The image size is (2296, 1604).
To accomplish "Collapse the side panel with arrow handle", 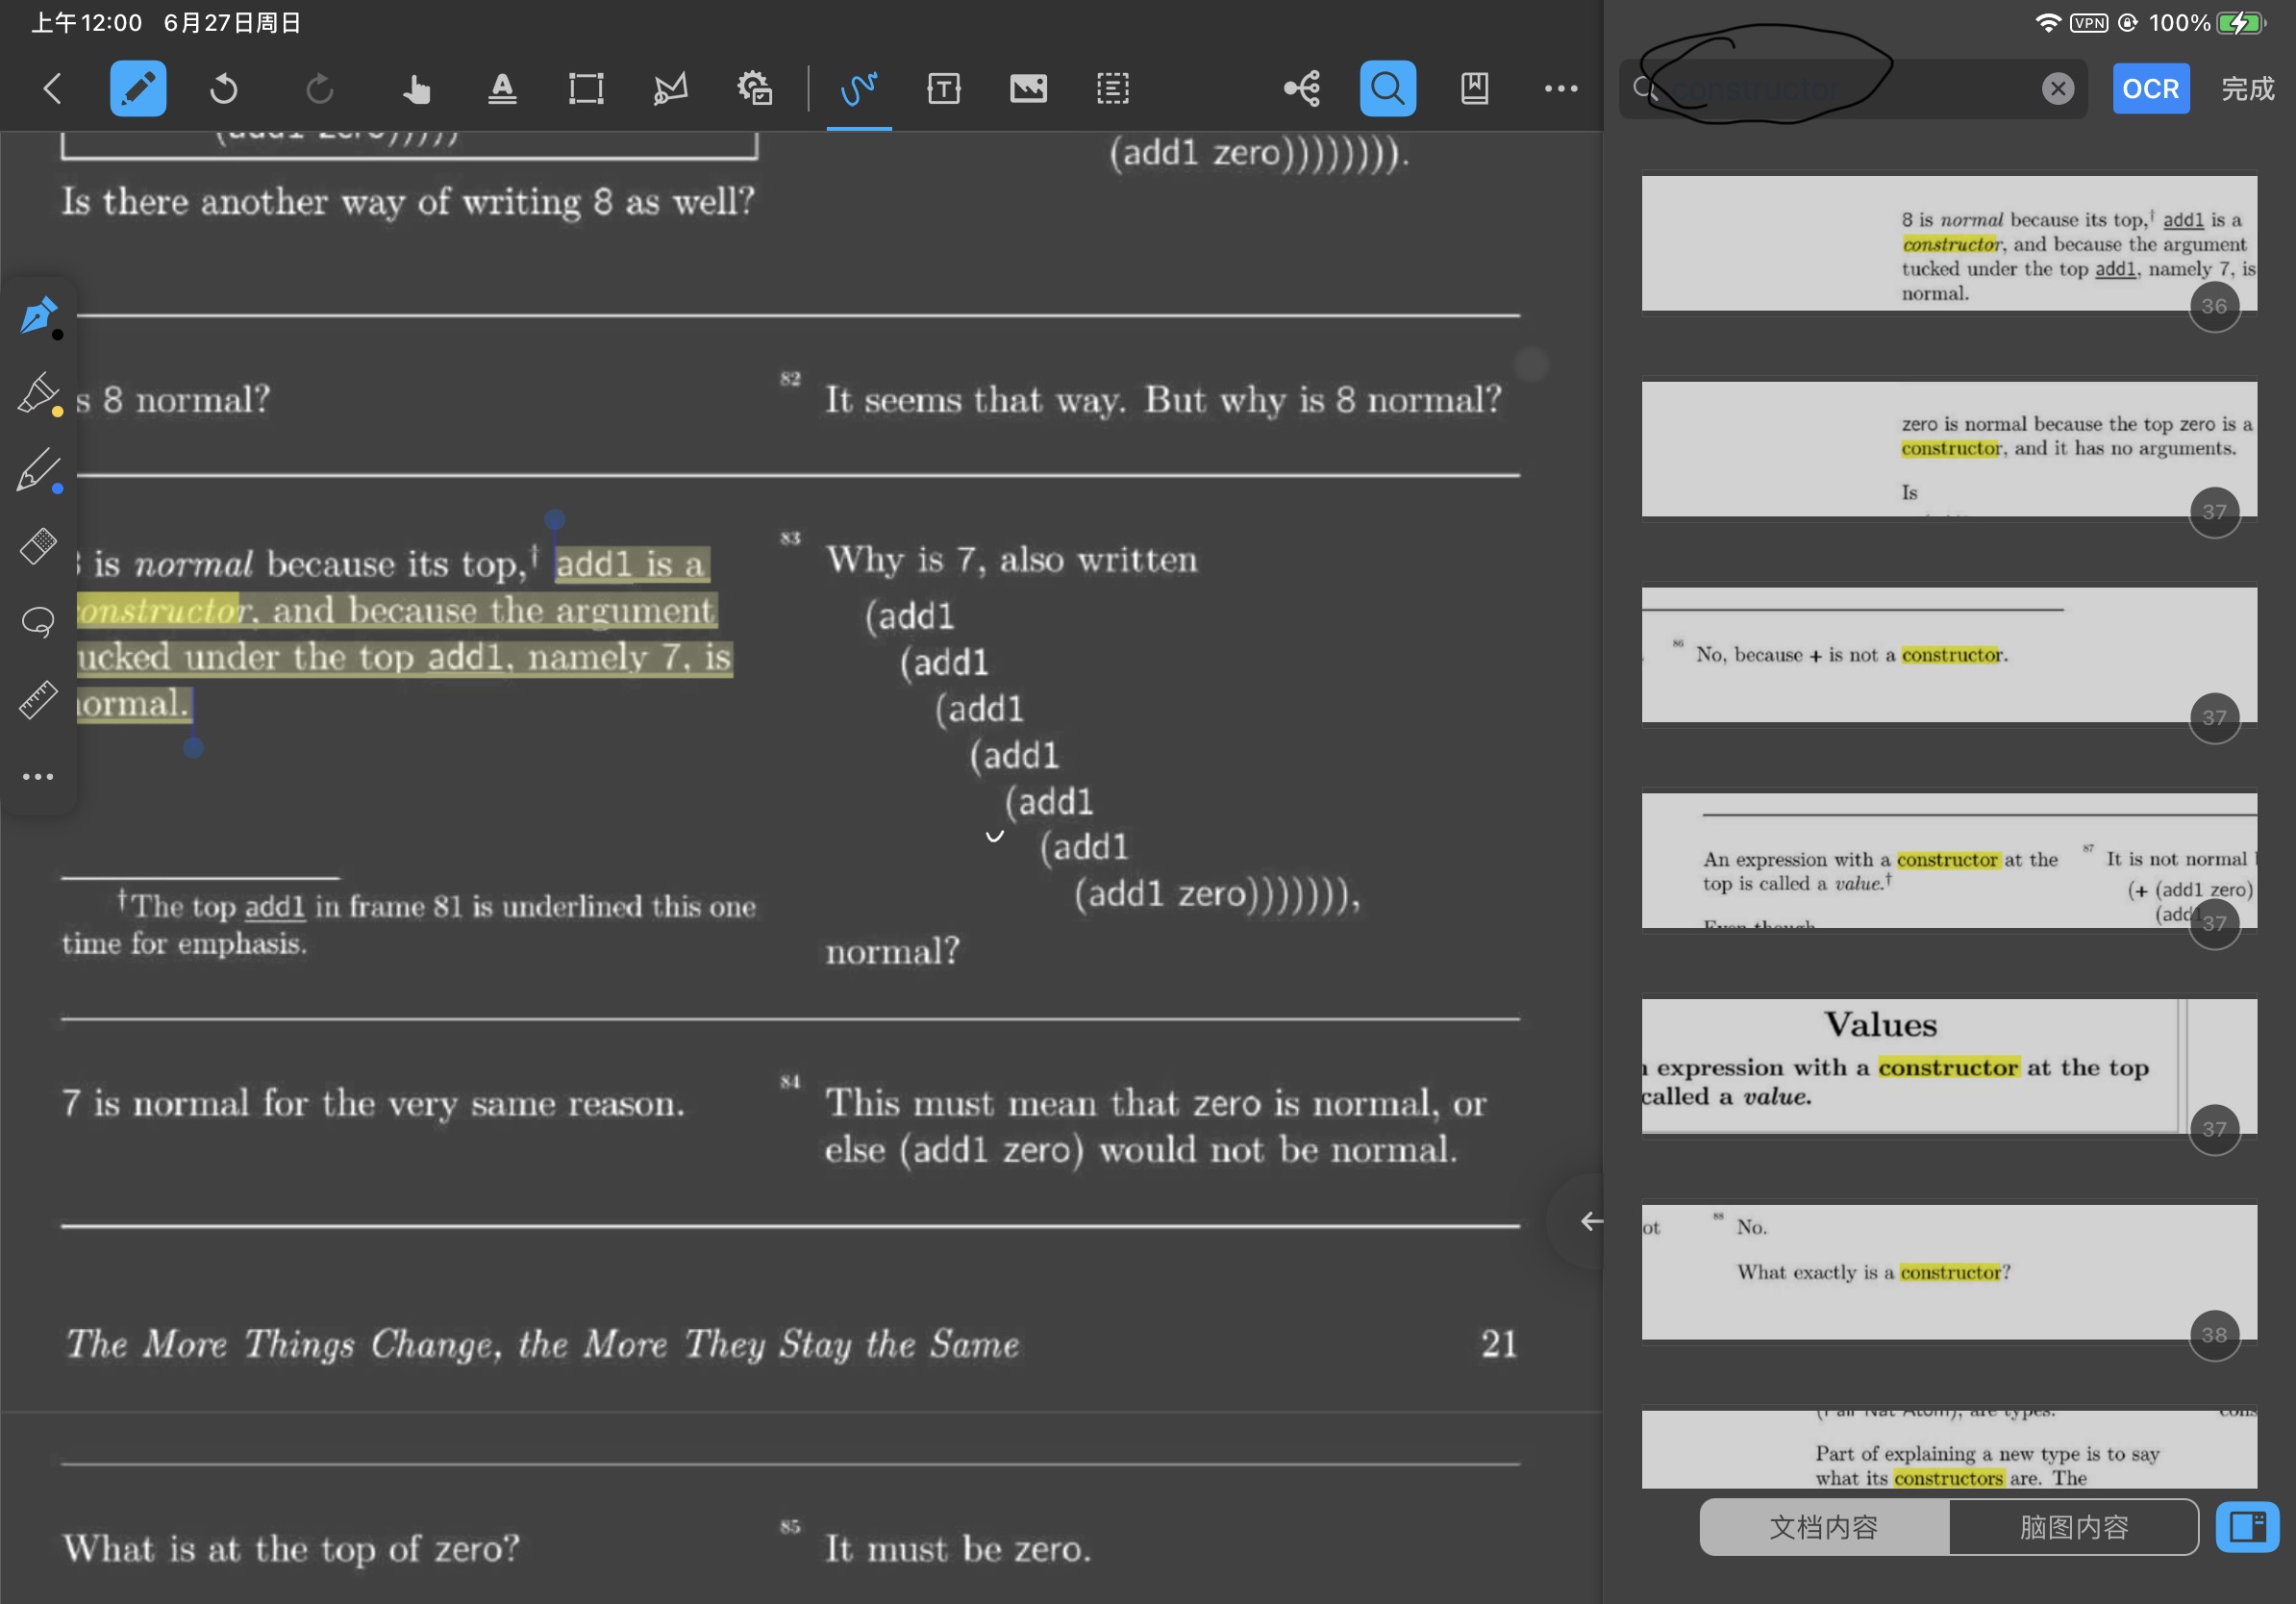I will (x=1590, y=1220).
